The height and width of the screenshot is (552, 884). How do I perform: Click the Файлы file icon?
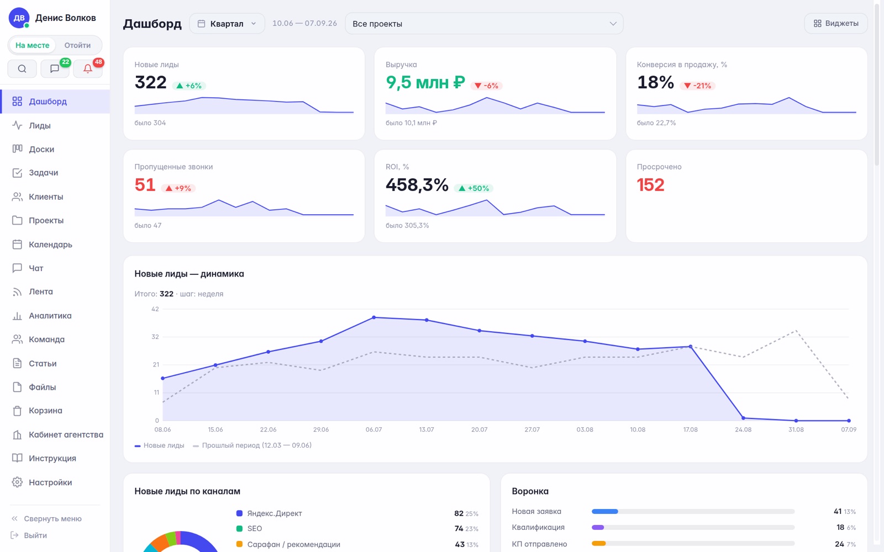point(17,387)
